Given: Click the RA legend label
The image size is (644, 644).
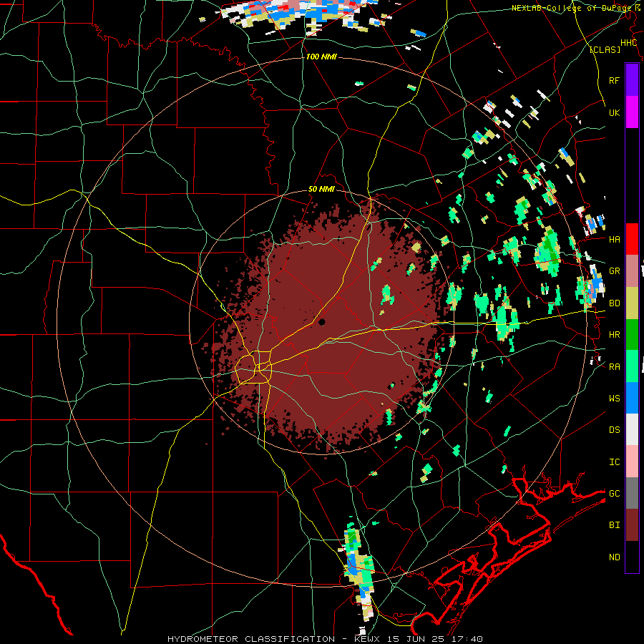Looking at the screenshot, I should coord(614,366).
